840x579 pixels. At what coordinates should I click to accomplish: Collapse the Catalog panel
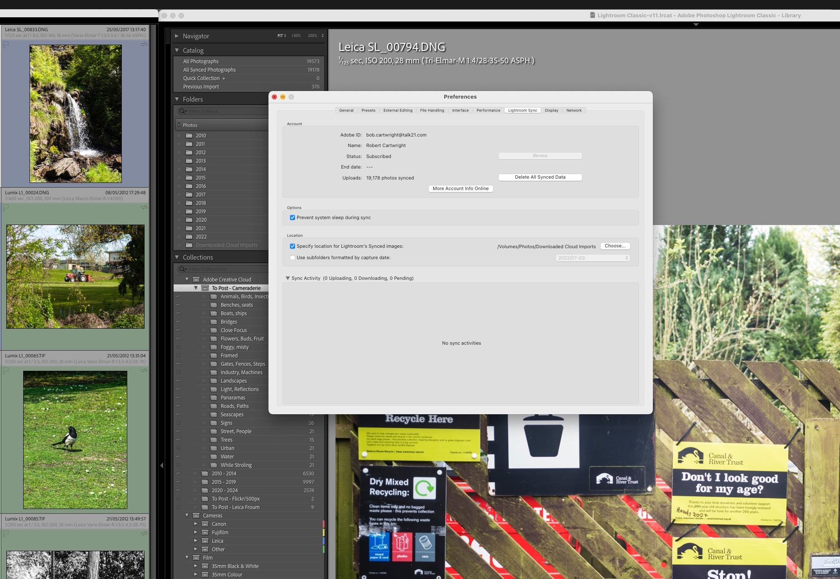177,50
